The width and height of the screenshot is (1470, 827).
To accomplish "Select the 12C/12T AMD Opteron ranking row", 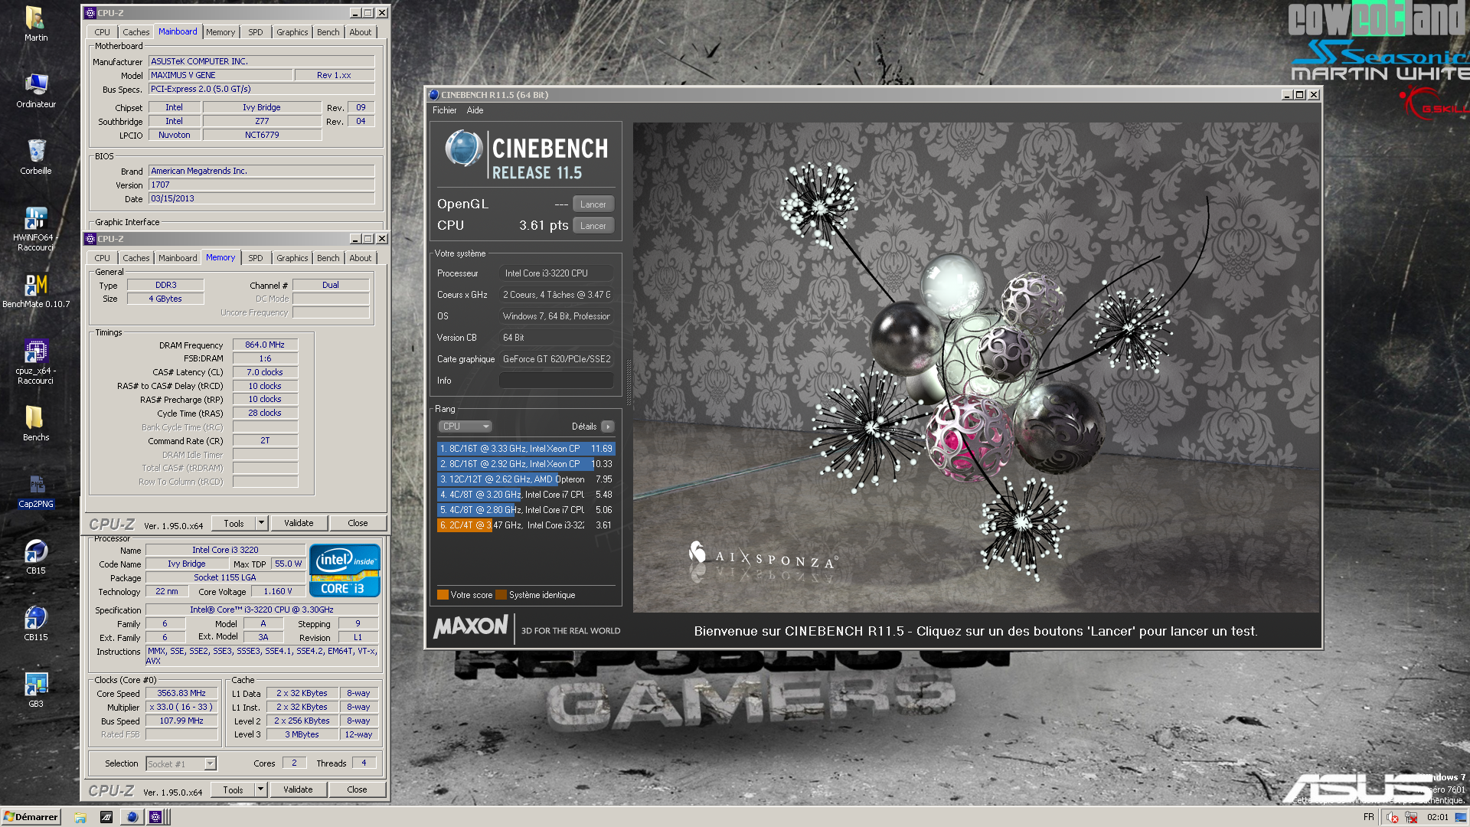I will [526, 479].
